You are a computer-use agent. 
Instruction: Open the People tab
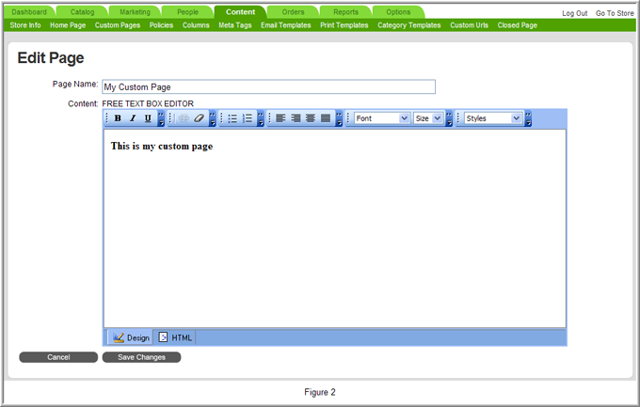pyautogui.click(x=187, y=12)
